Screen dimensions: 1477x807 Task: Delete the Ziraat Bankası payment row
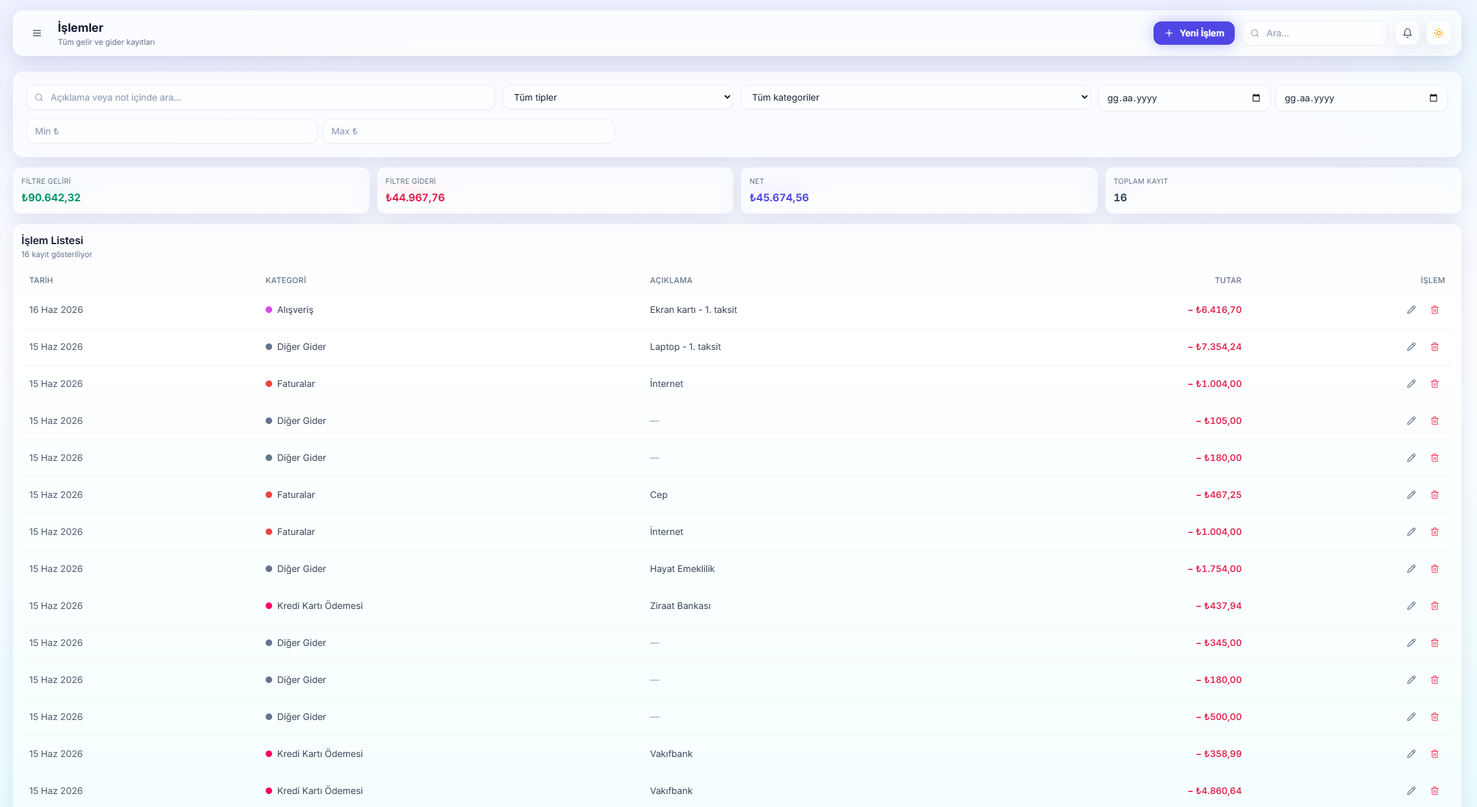[1434, 606]
